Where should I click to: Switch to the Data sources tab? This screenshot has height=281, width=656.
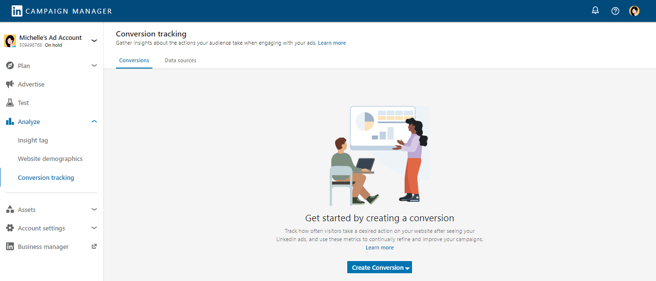(x=180, y=60)
